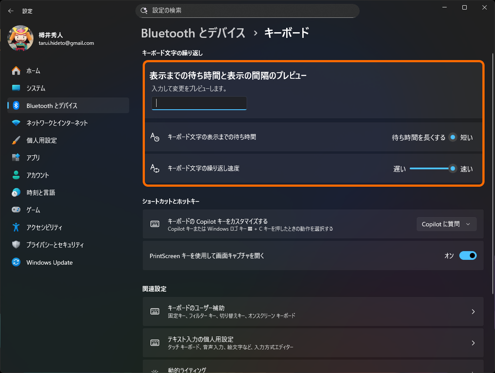The width and height of the screenshot is (495, 373).
Task: Disable the PrintScreen screen capture toggle
Action: click(467, 255)
